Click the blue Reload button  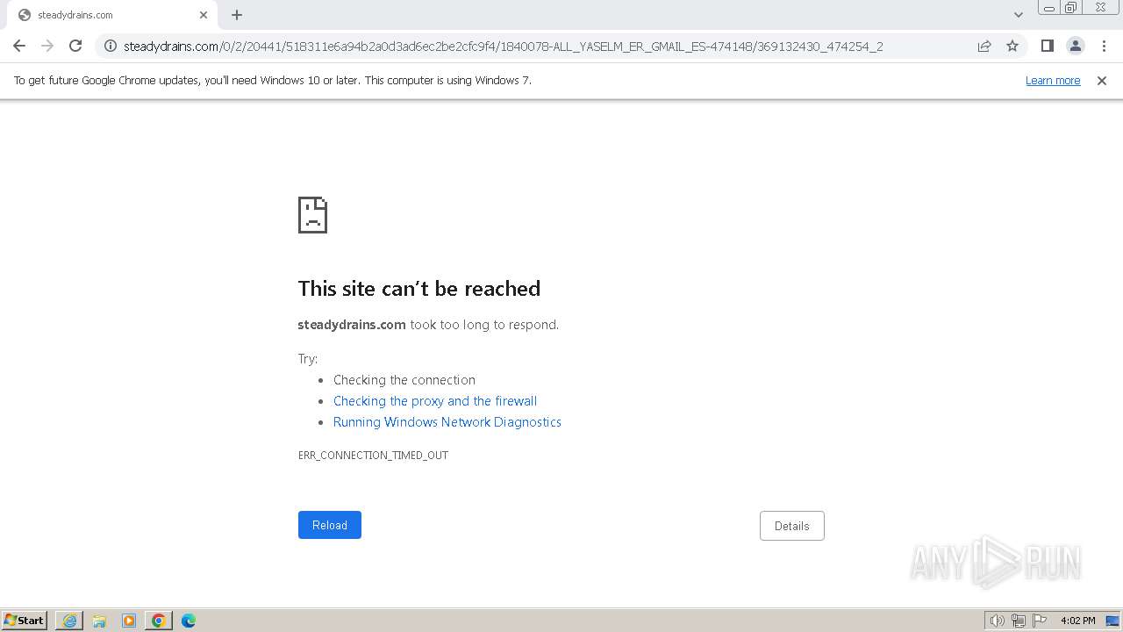point(330,525)
